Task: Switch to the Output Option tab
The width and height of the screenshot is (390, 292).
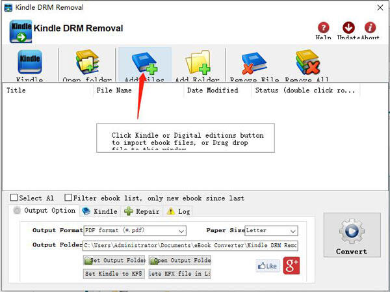Action: click(45, 211)
